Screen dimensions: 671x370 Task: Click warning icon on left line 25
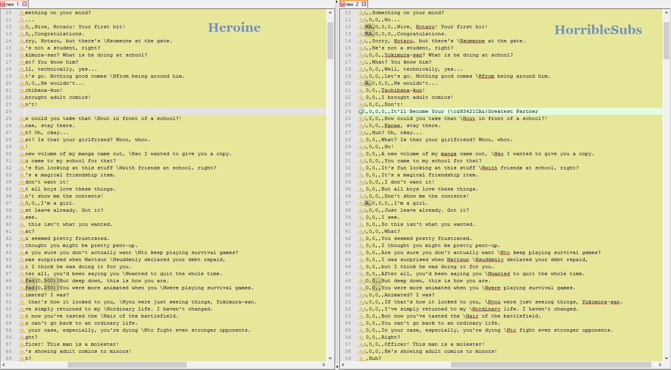coord(22,119)
